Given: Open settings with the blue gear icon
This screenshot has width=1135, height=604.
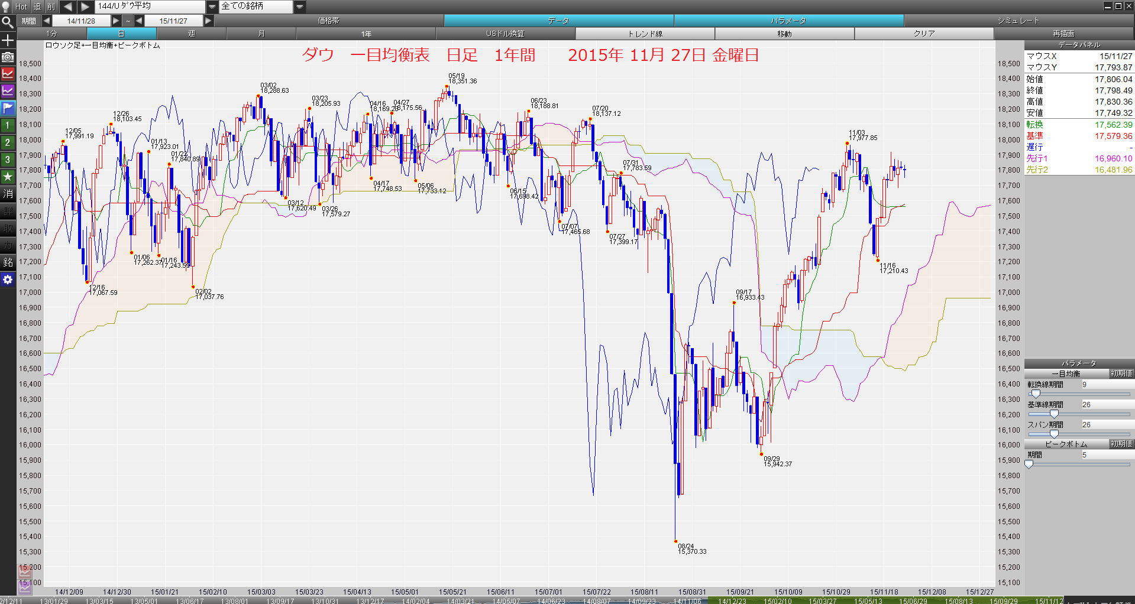Looking at the screenshot, I should [x=8, y=280].
